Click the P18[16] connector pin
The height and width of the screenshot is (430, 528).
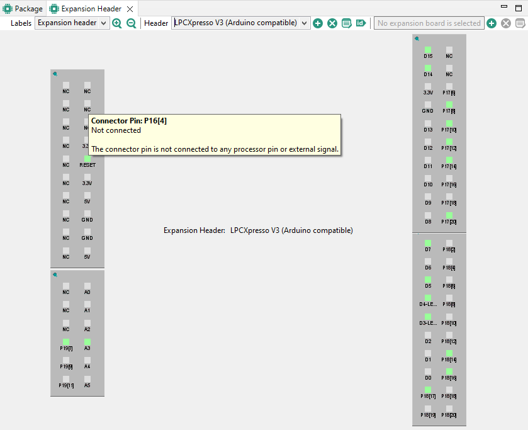point(449,371)
